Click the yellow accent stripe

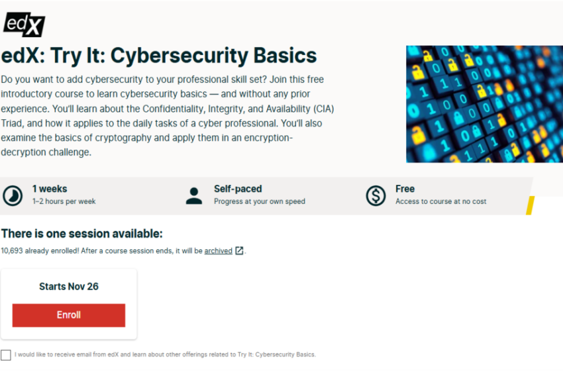coord(531,205)
